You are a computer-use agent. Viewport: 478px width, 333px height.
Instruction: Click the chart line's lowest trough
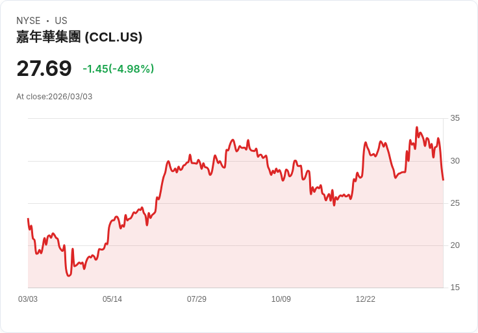pyautogui.click(x=69, y=276)
